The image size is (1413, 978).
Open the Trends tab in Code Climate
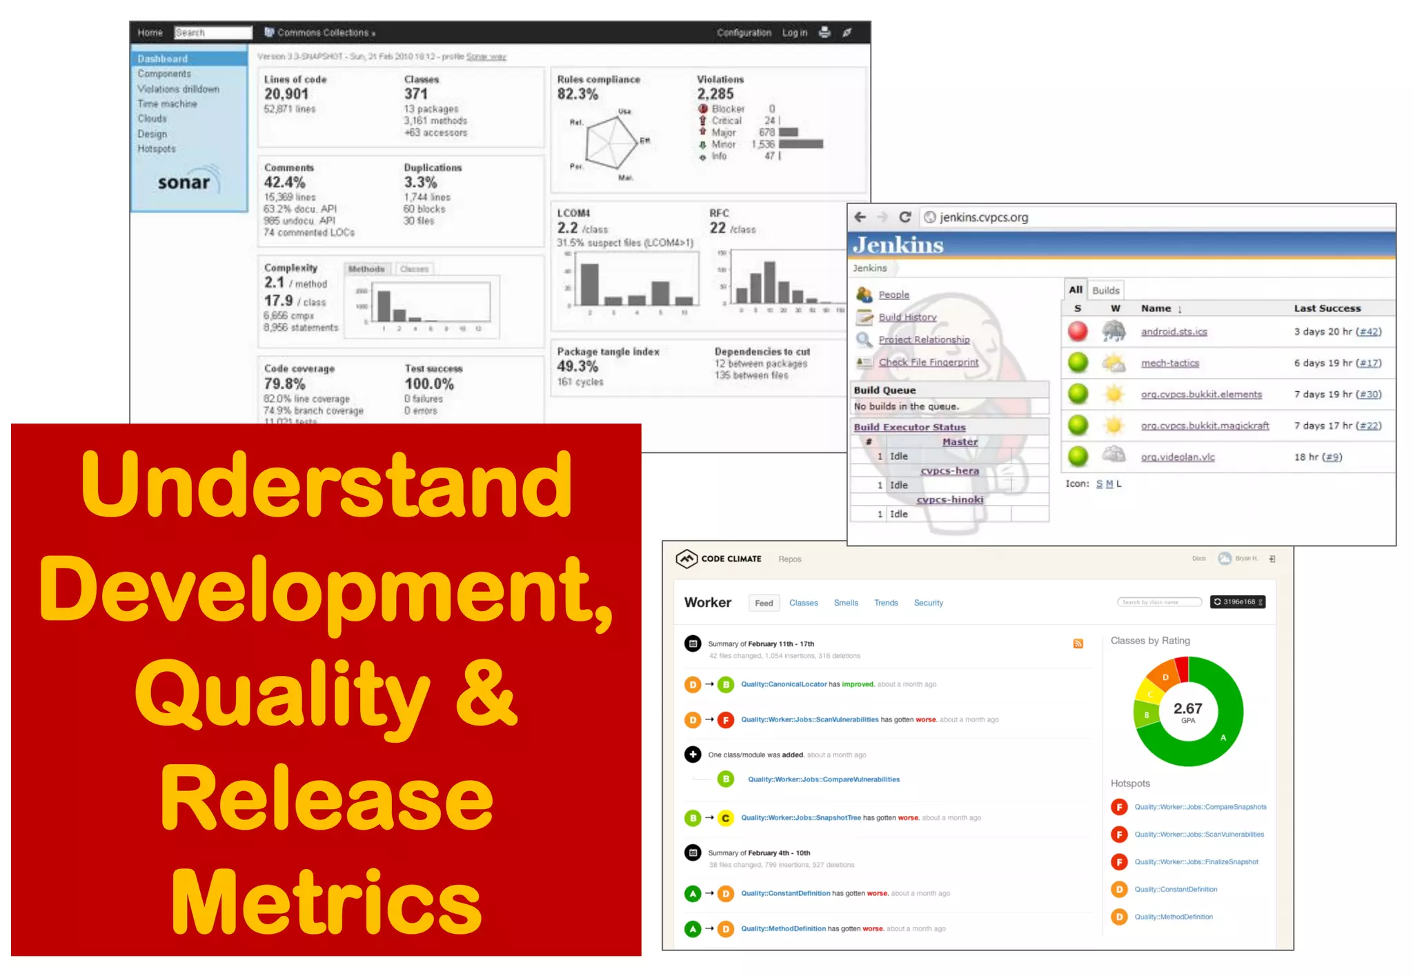tap(886, 603)
